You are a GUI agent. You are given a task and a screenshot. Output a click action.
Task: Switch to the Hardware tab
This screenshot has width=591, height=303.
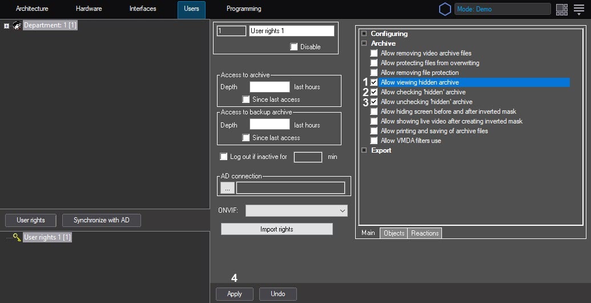coord(89,9)
